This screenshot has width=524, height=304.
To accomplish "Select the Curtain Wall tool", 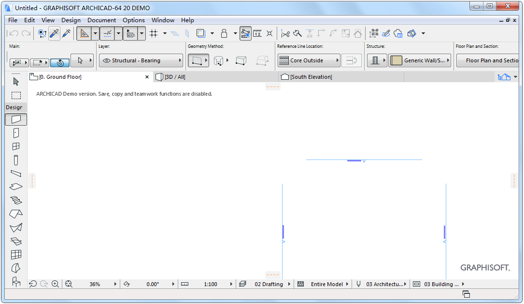I will tap(16, 254).
